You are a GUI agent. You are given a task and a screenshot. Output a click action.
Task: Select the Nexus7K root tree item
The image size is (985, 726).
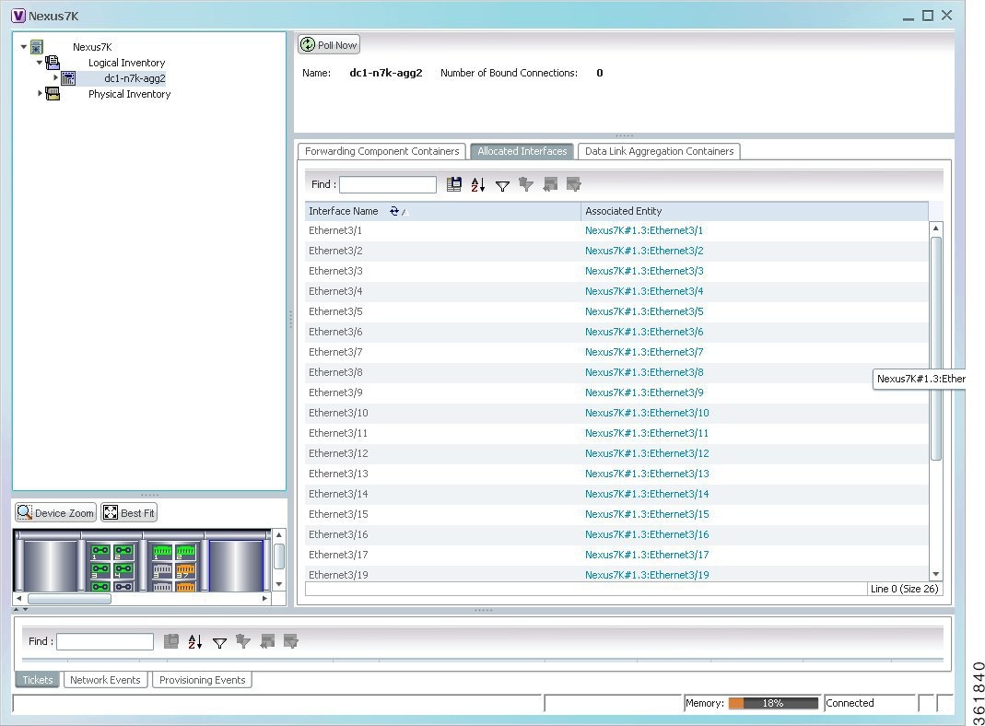click(92, 47)
